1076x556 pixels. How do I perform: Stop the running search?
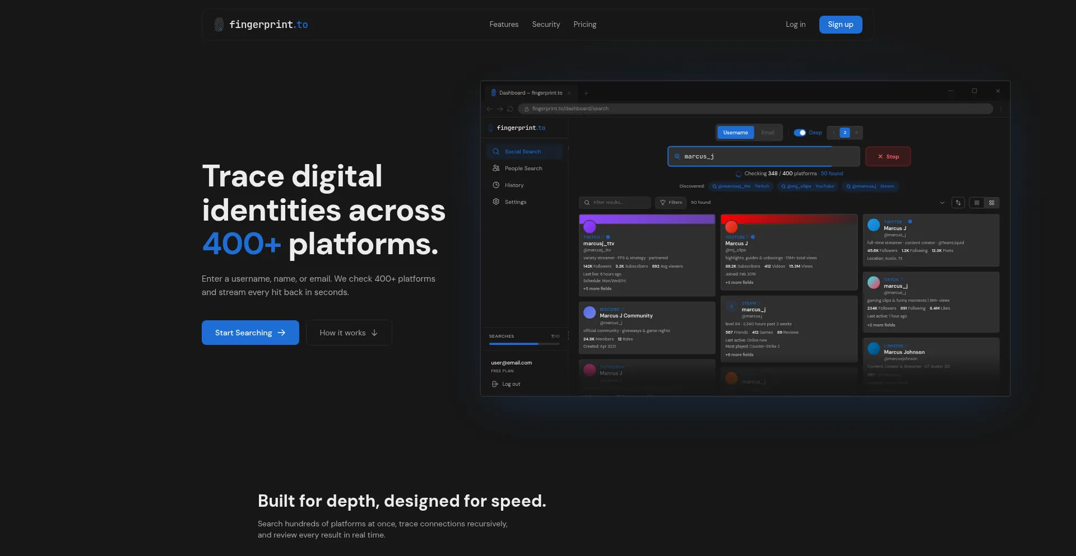[x=888, y=157]
